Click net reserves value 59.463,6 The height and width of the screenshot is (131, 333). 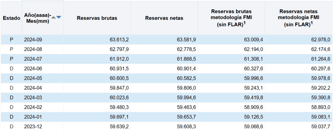click(186, 107)
